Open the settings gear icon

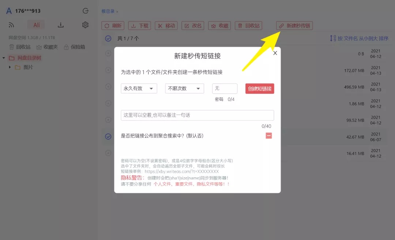(x=85, y=25)
